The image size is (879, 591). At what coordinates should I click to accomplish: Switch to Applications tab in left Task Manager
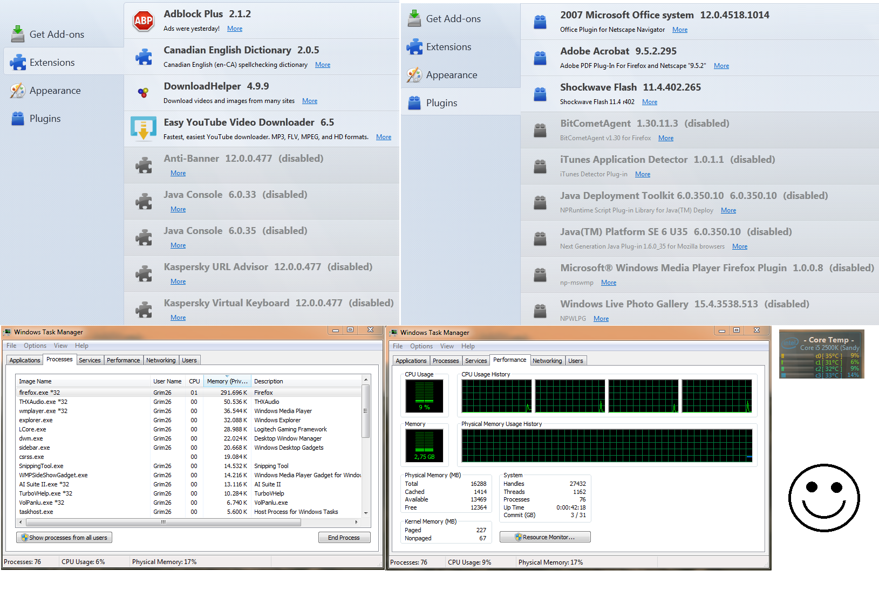pyautogui.click(x=25, y=360)
